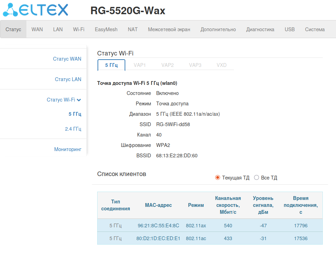This screenshot has height=254, width=336.
Task: Open the Статус main menu tab
Action: (13, 29)
